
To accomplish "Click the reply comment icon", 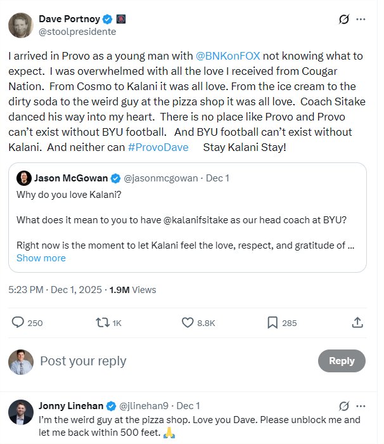I will click(18, 323).
